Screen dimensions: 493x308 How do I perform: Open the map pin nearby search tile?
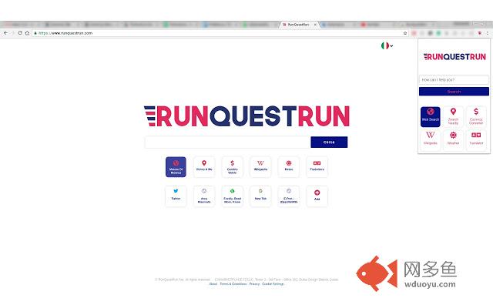point(204,167)
